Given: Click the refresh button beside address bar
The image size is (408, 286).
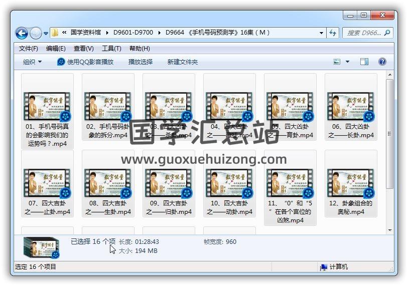Looking at the screenshot, I should click(x=333, y=33).
